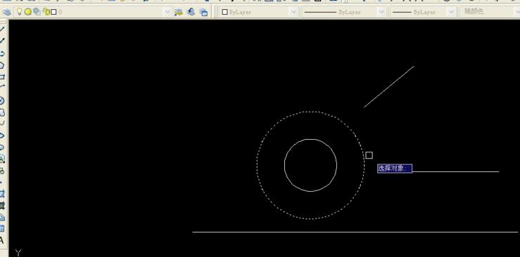Toggle layer 0 freeze sun icon
Image resolution: width=520 pixels, height=257 pixels.
tap(28, 12)
